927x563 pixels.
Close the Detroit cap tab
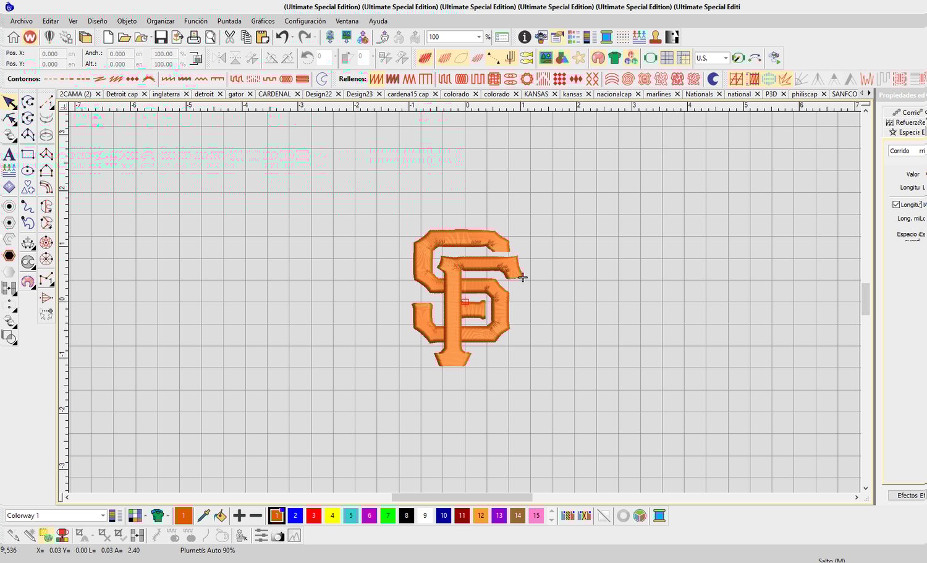click(145, 94)
